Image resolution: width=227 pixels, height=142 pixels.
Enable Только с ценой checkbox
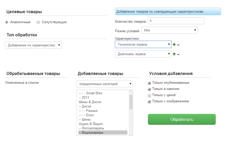point(149,95)
